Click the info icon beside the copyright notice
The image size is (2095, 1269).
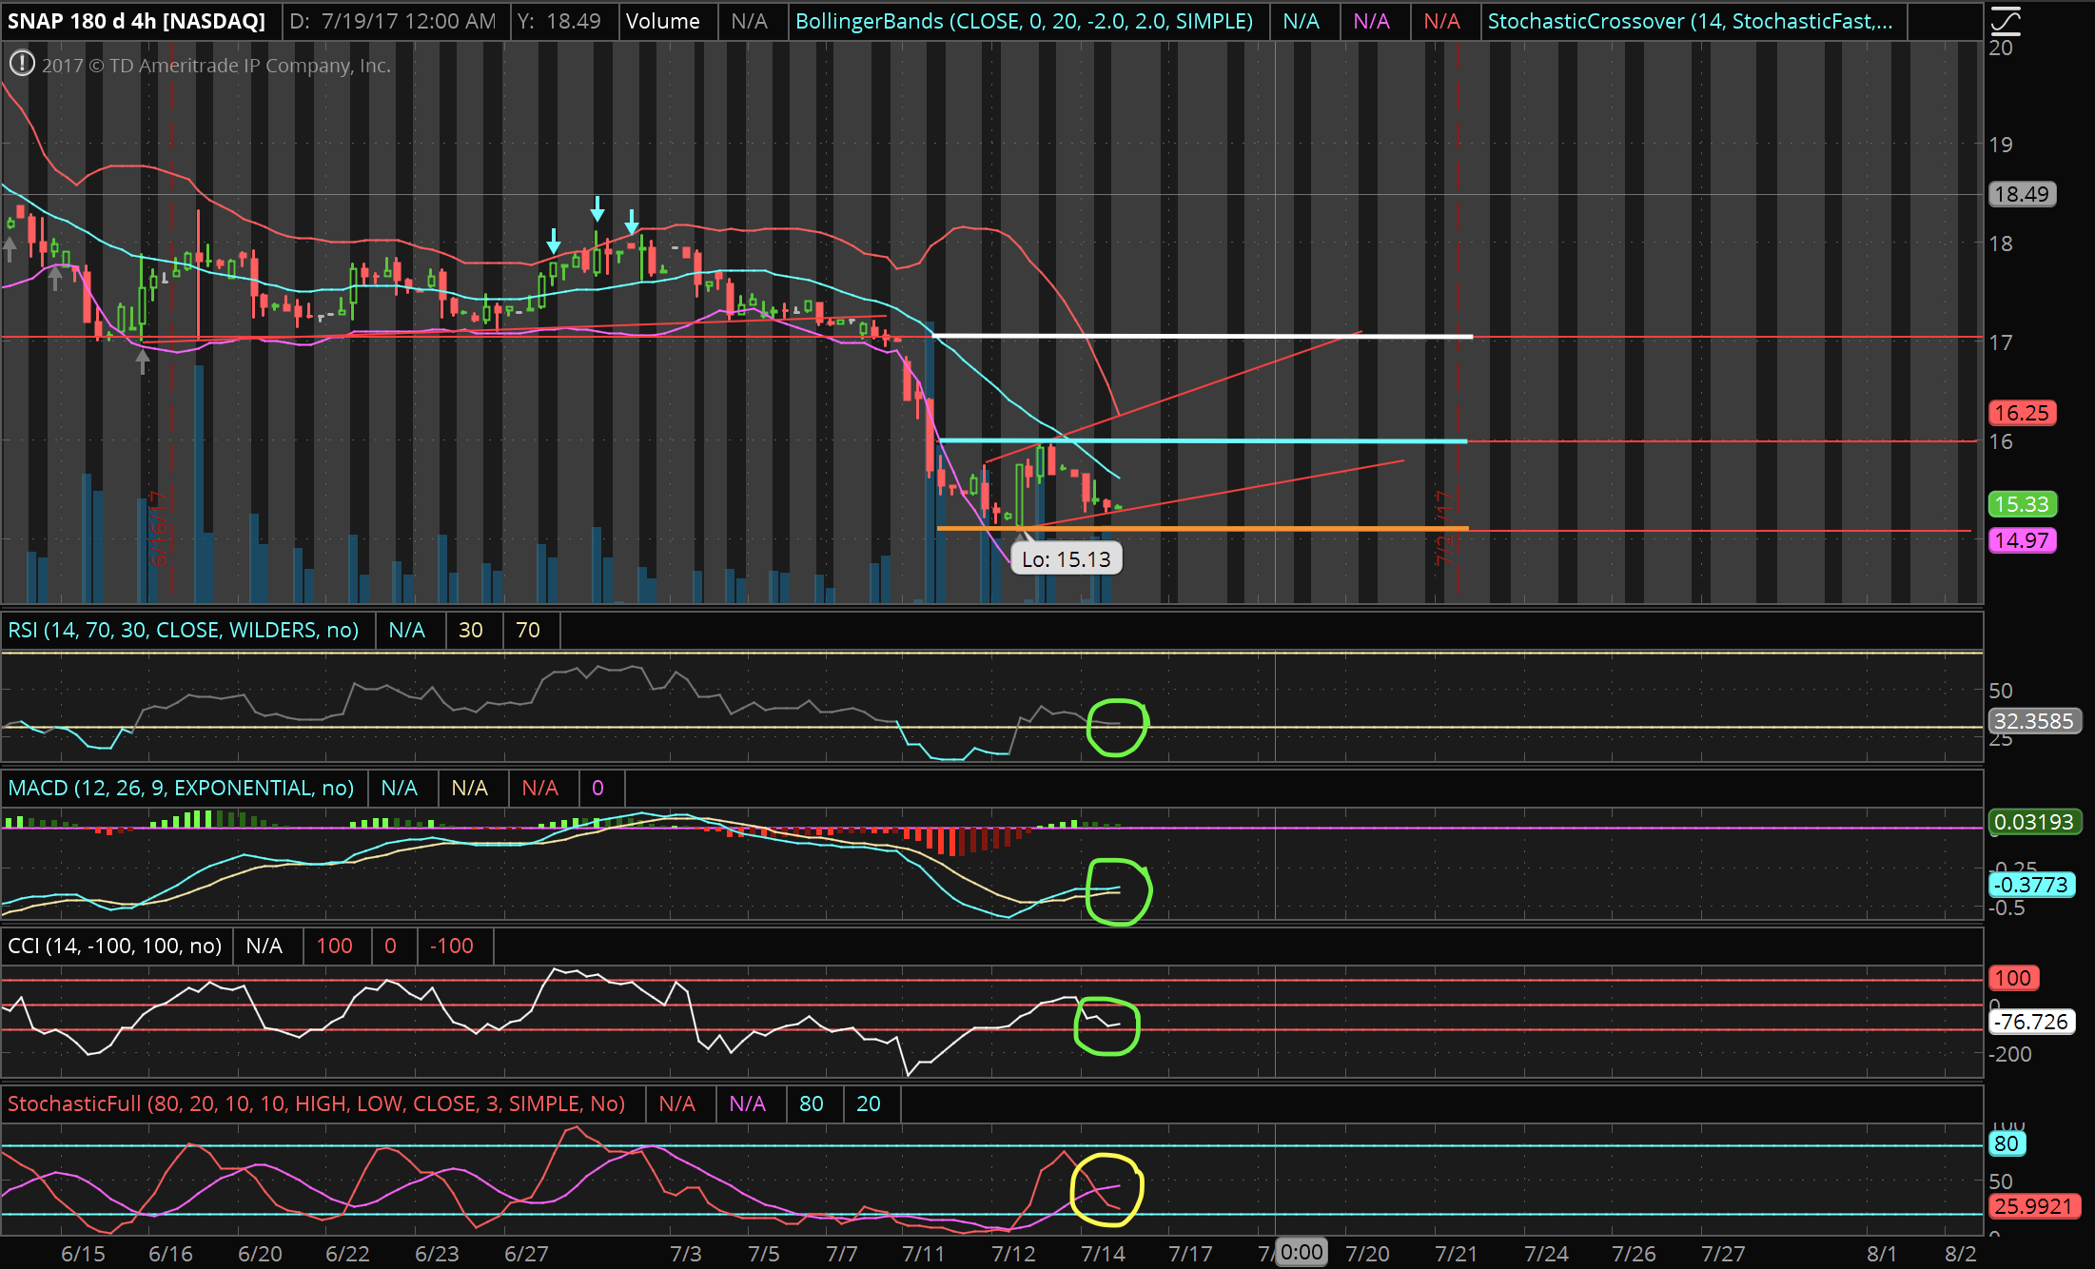22,64
